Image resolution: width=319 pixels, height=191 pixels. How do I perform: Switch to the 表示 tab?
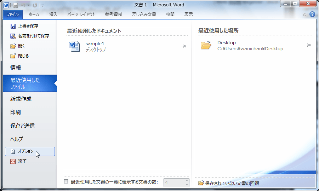(189, 15)
